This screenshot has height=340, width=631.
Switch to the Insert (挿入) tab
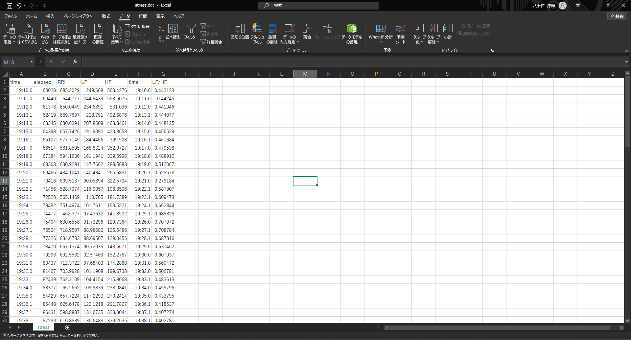(50, 16)
